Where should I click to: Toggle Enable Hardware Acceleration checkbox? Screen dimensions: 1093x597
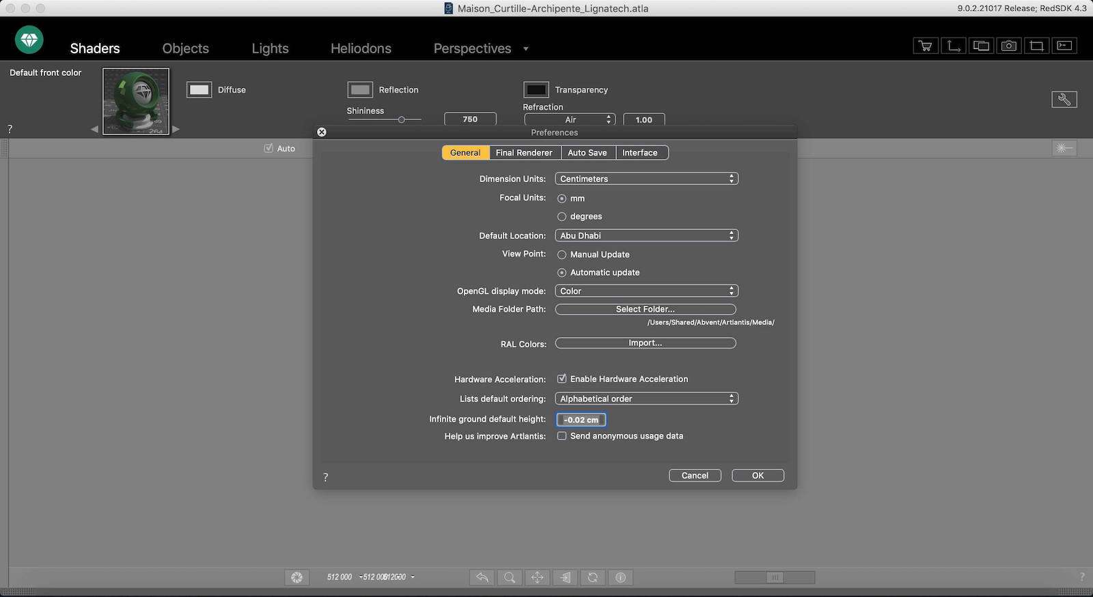562,379
